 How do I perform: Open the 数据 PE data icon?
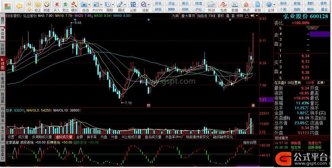(x=235, y=6)
